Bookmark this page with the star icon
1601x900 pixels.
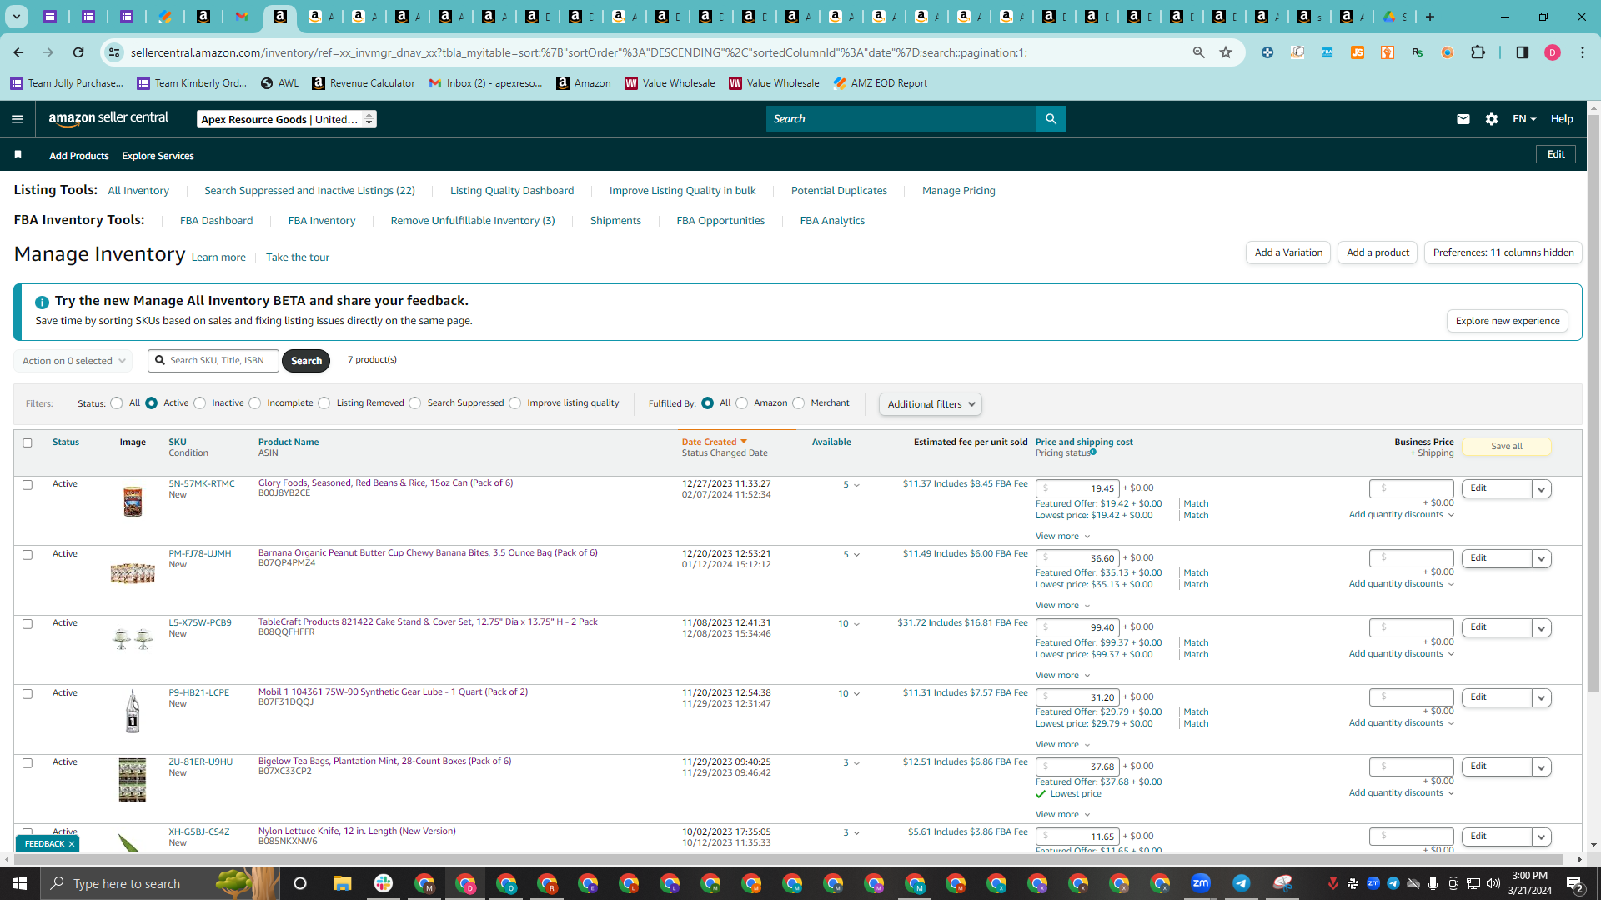tap(1226, 52)
